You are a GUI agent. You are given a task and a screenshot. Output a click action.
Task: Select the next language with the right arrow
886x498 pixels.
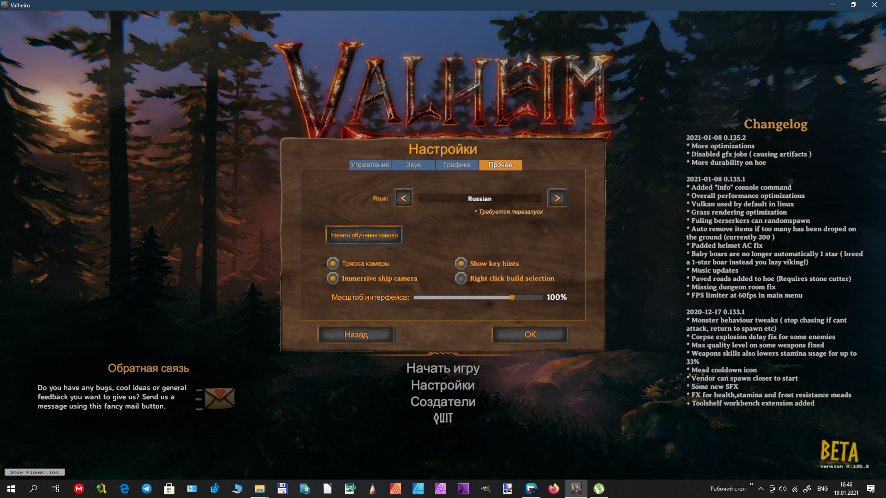[x=557, y=198]
